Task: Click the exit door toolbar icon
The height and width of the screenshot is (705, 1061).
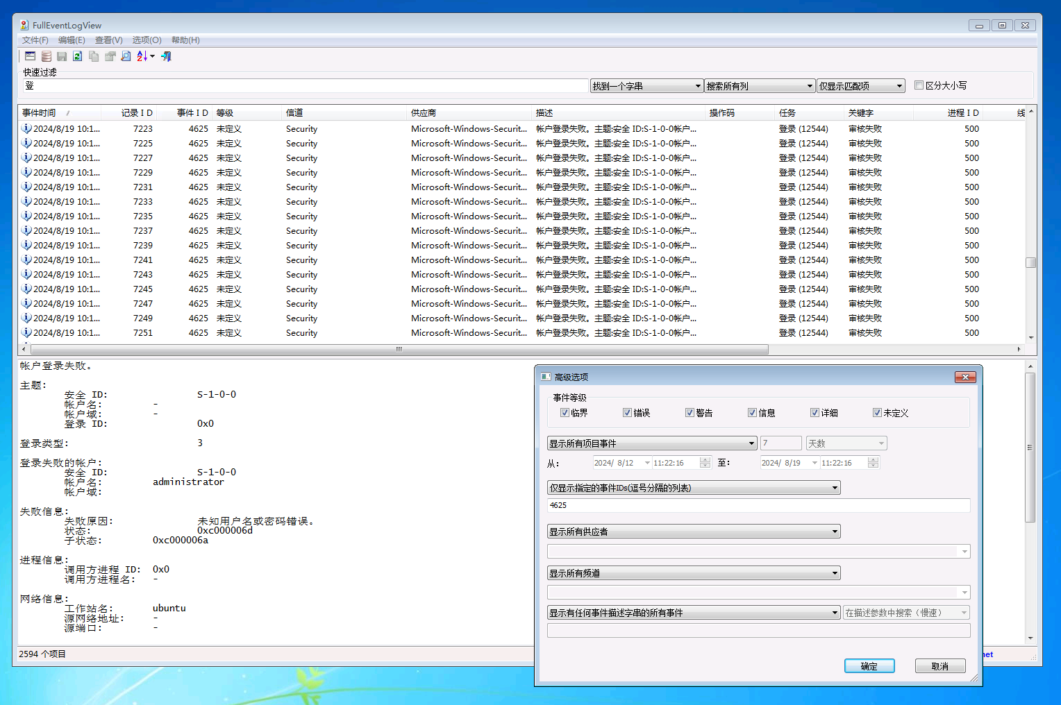Action: coord(166,56)
